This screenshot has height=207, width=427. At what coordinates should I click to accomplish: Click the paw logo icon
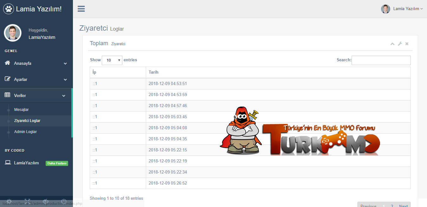pyautogui.click(x=9, y=9)
